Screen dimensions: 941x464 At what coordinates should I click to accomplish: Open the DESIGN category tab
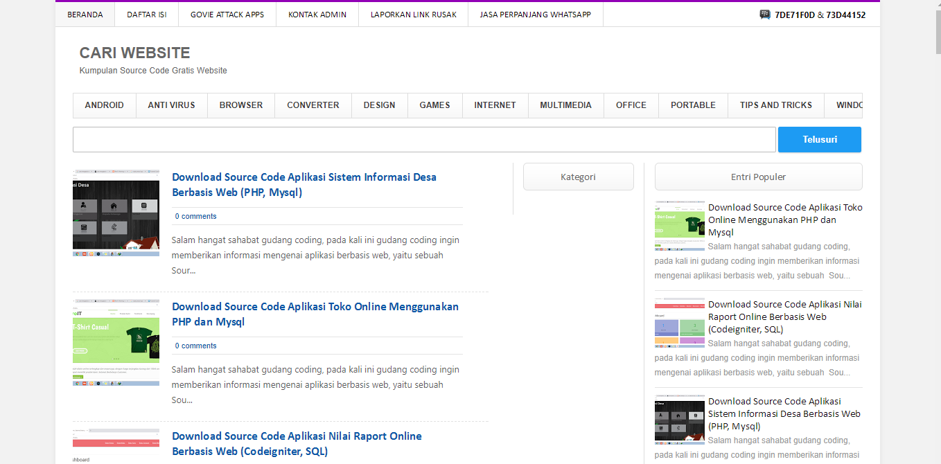pyautogui.click(x=380, y=105)
